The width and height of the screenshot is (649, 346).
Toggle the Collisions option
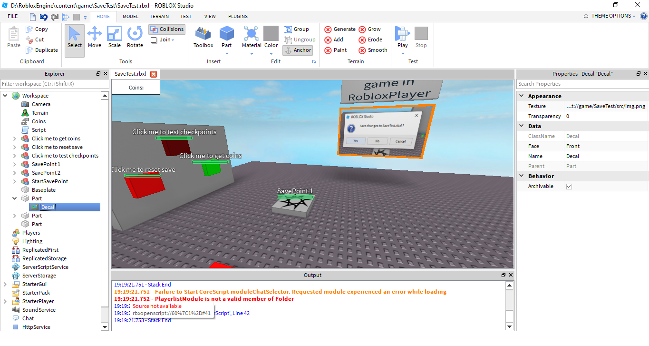coord(167,29)
